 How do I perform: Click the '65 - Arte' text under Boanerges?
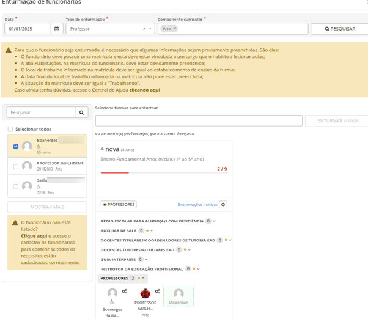point(43,152)
